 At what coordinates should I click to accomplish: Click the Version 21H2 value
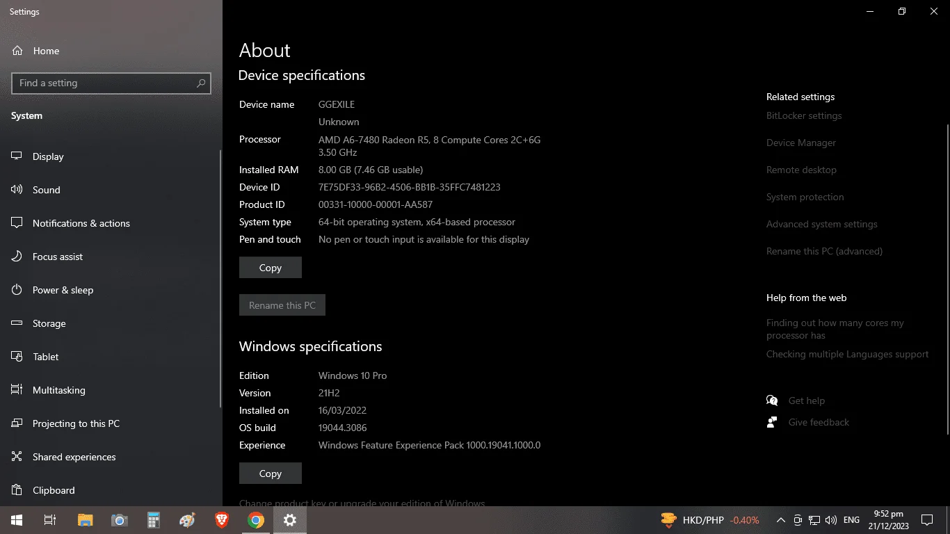click(329, 393)
